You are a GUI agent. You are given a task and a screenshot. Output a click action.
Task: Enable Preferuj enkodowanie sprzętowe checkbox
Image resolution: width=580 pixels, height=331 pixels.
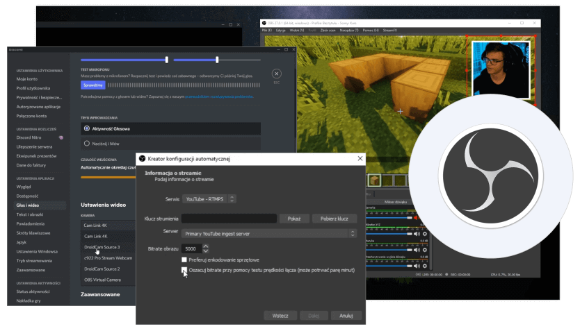click(184, 260)
